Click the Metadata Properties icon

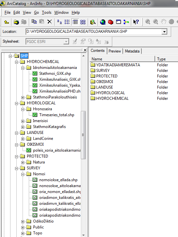click(83, 41)
